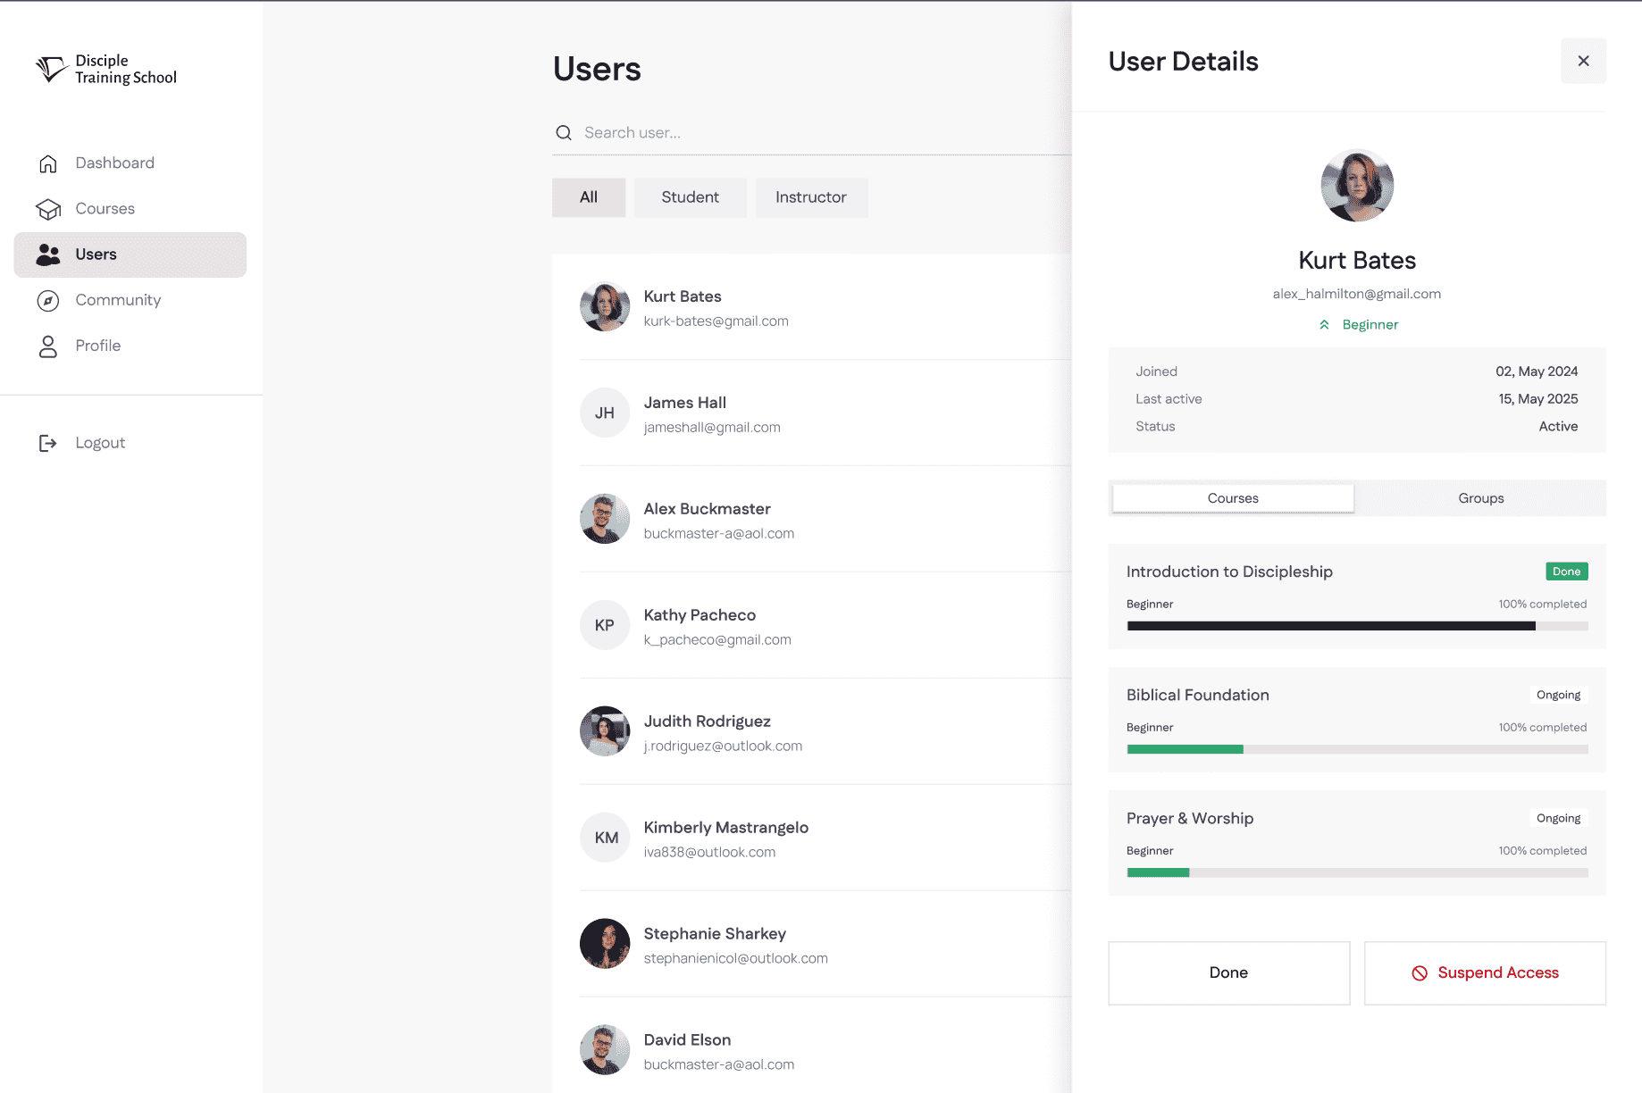Image resolution: width=1642 pixels, height=1093 pixels.
Task: Filter users by Student
Action: point(690,197)
